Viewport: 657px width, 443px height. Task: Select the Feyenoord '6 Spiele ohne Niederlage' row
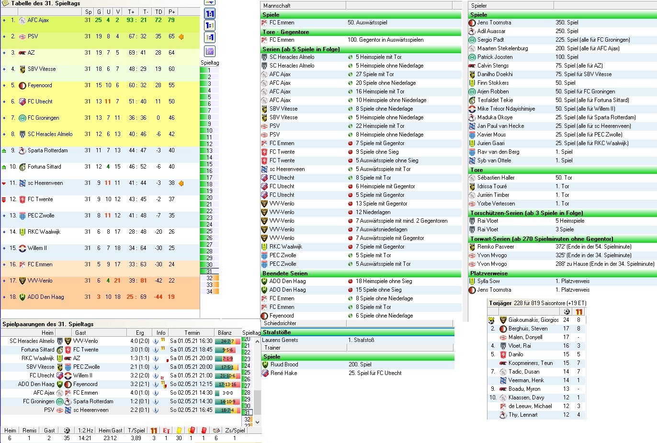(x=361, y=316)
